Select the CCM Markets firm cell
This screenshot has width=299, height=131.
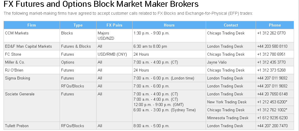17,33
